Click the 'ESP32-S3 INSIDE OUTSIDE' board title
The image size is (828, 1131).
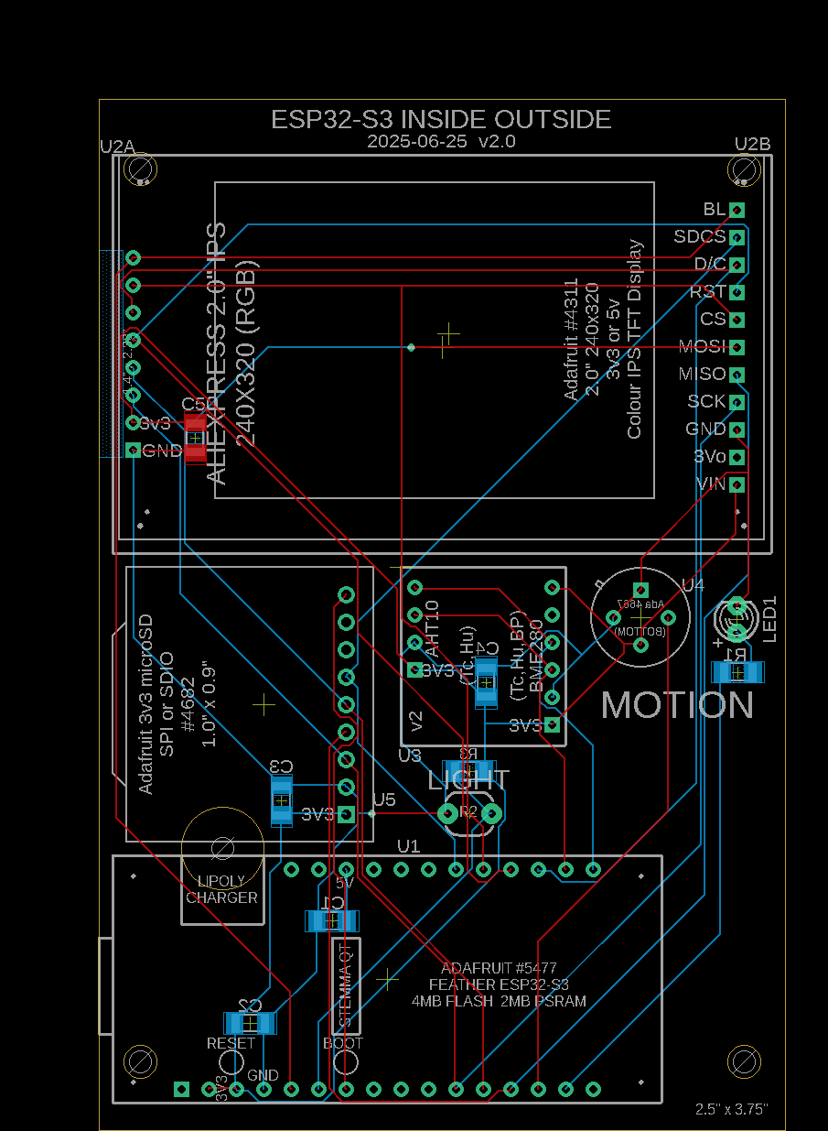click(441, 119)
